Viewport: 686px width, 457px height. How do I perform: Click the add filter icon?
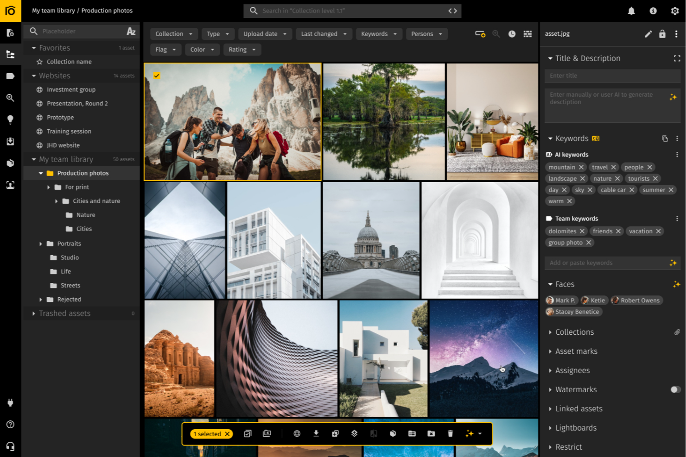480,34
